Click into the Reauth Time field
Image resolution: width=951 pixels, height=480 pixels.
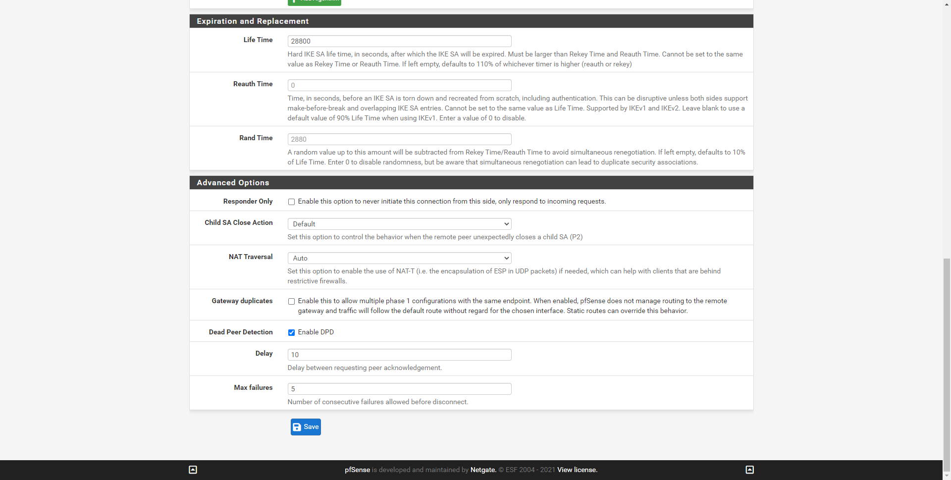click(399, 85)
